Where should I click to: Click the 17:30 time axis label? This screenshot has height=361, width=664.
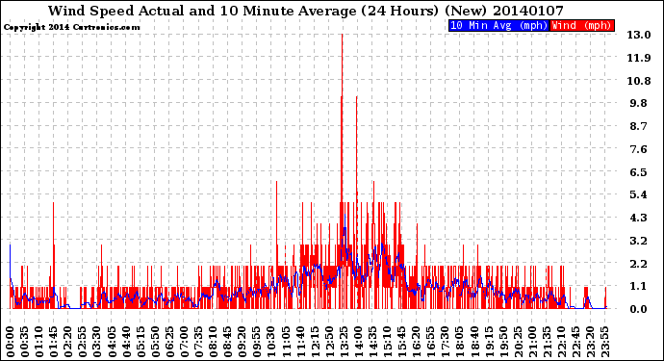(x=446, y=342)
